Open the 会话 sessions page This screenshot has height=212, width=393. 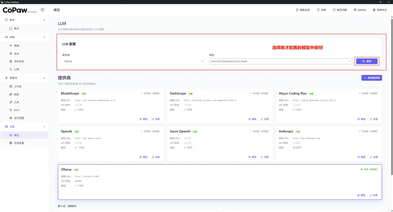25,53
